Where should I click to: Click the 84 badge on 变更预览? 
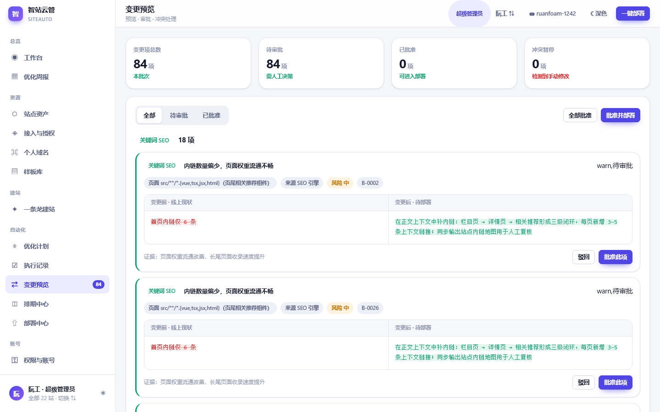point(99,284)
